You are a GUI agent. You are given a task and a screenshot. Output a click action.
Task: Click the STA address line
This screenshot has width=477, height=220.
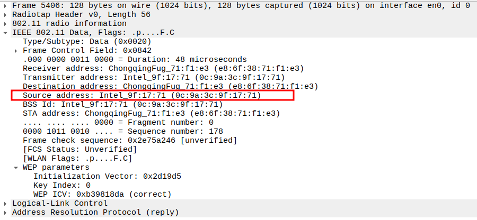coord(151,113)
